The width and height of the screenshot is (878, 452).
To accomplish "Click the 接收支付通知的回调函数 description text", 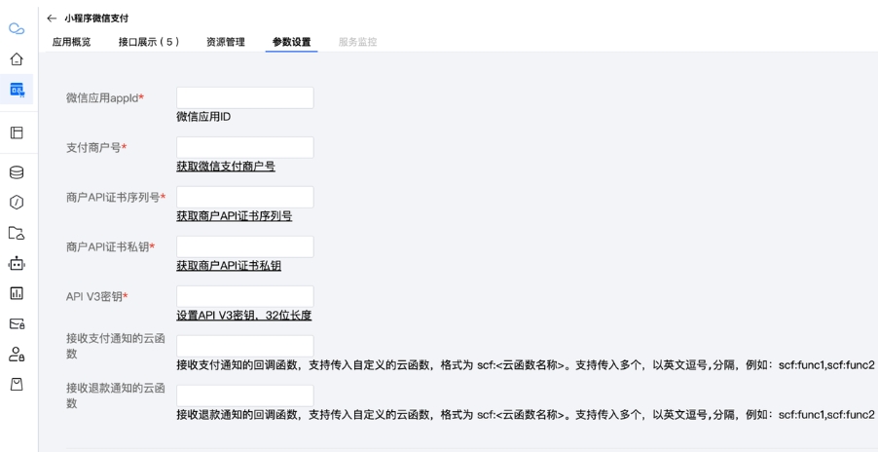I will (526, 365).
